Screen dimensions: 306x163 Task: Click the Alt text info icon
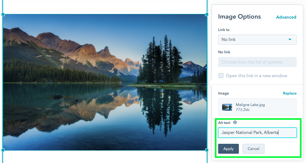(235, 122)
